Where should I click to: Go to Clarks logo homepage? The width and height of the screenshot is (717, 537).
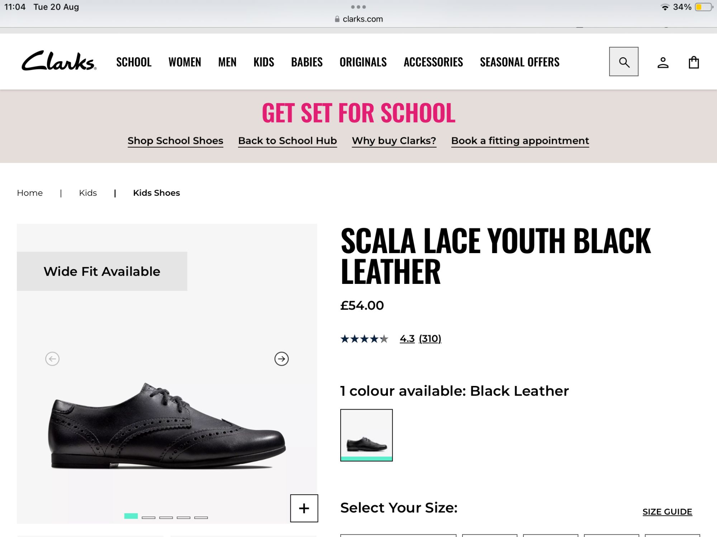(59, 61)
